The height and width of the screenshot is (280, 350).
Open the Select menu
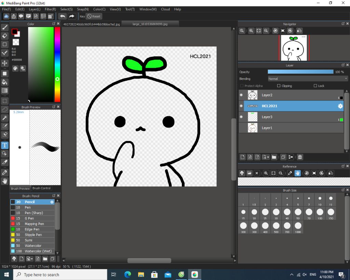click(x=66, y=9)
